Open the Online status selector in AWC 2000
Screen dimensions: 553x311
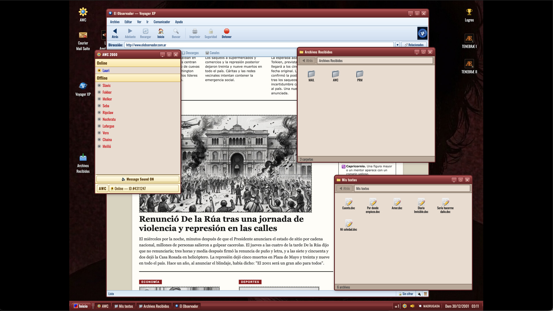click(x=144, y=189)
